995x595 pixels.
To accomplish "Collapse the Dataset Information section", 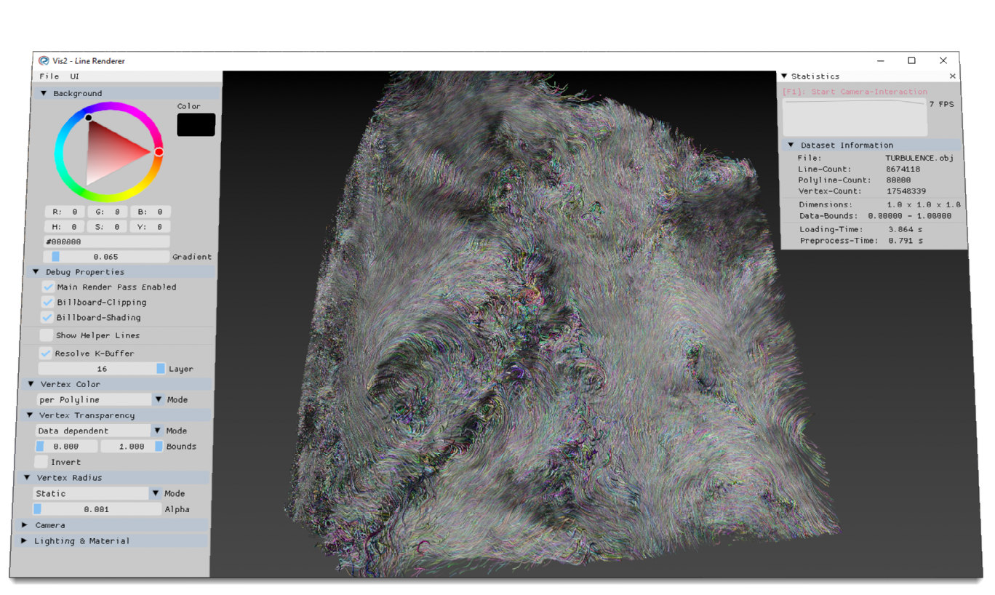I will pos(791,145).
